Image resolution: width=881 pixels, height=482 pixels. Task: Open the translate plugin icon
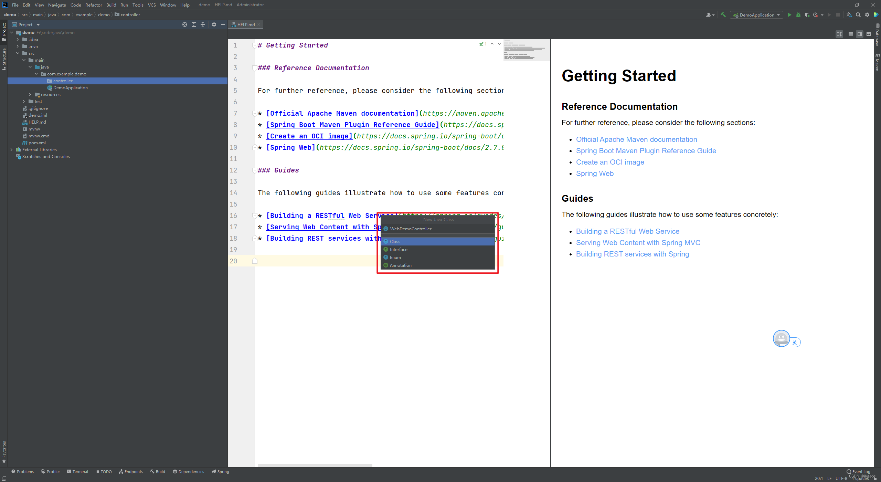849,15
